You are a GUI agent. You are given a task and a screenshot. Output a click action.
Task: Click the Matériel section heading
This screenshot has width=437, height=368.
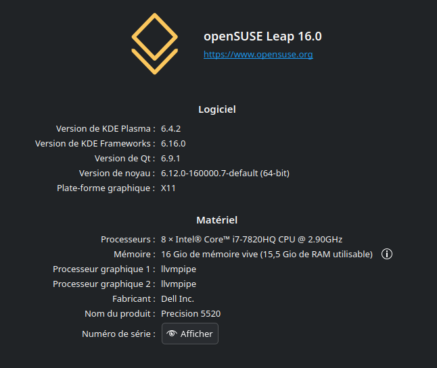(217, 220)
